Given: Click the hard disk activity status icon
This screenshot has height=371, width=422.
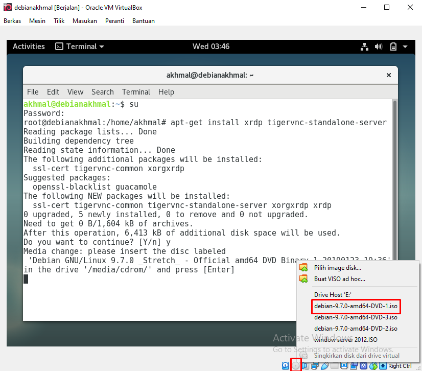Looking at the screenshot, I should tap(285, 365).
